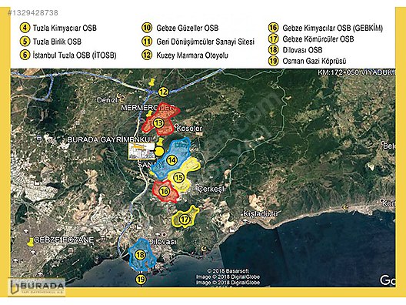Click 'Geri Dönüşümcüler Sanayi Sitesi' legend text
The image size is (406, 305).
coord(205,42)
